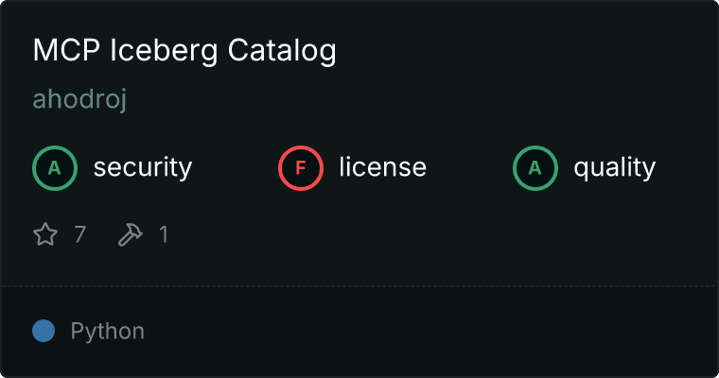Screen dimensions: 719x378
Task: Click the red license grade F badge
Action: (301, 168)
